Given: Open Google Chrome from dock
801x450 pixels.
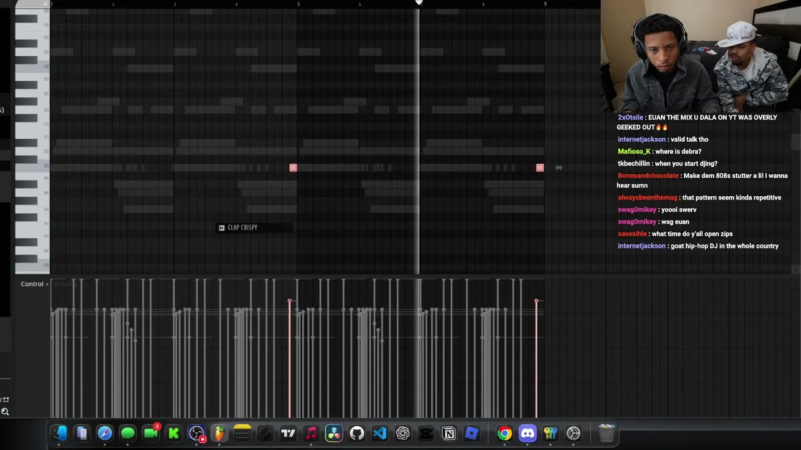Looking at the screenshot, I should (x=504, y=433).
